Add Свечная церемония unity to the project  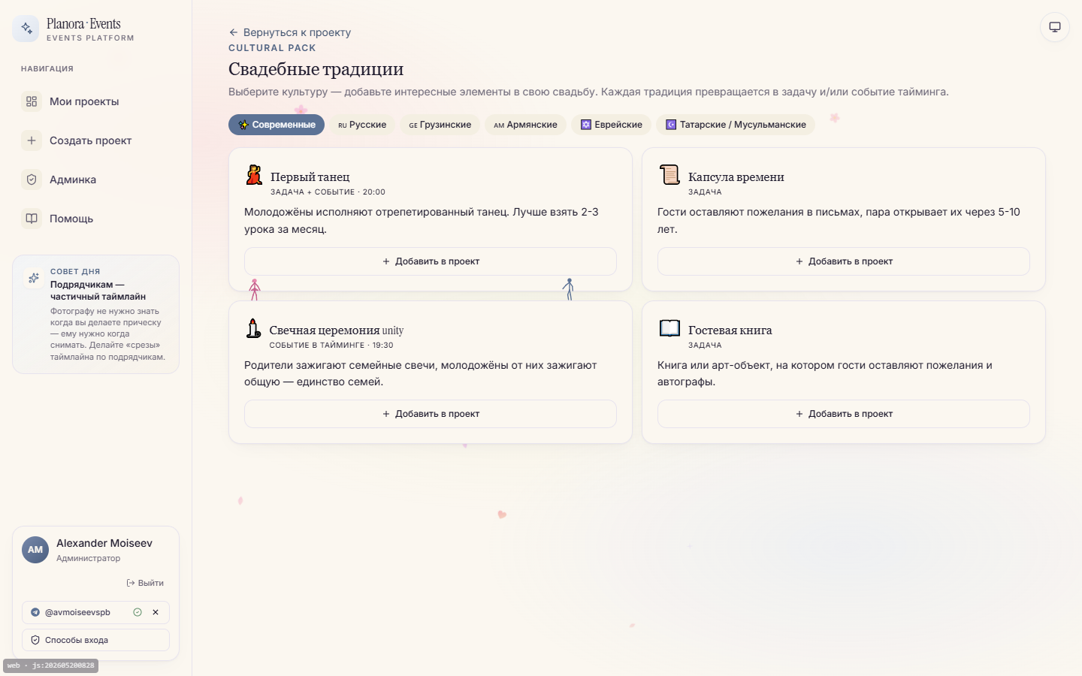(x=431, y=414)
